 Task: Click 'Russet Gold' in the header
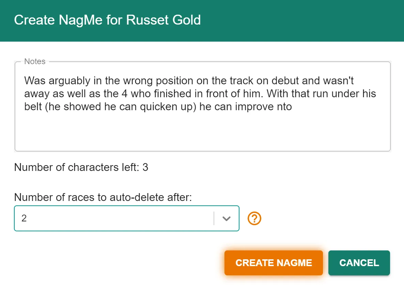click(x=164, y=20)
